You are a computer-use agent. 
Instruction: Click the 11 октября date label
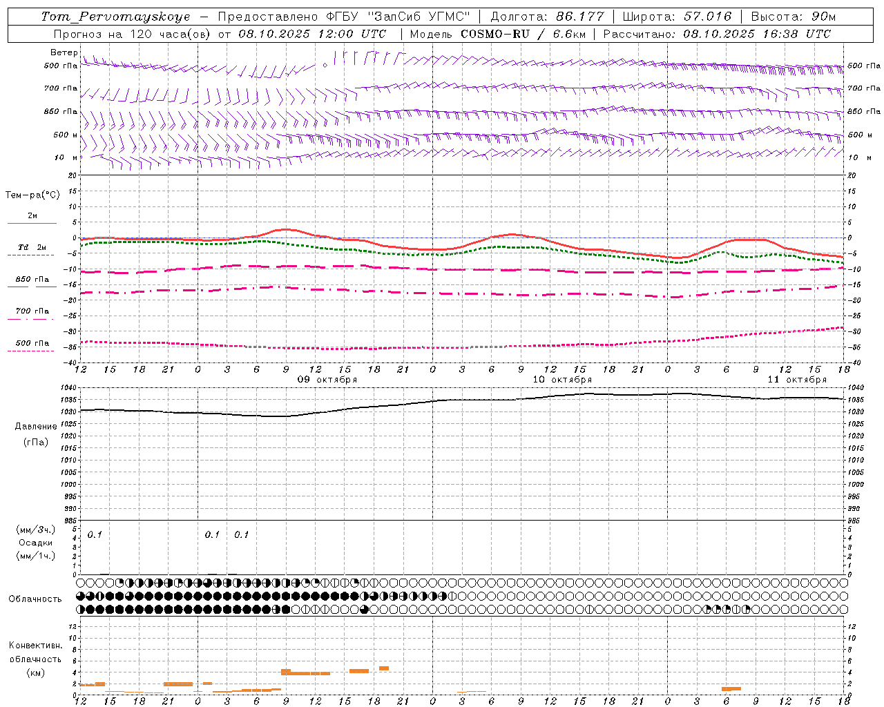(x=796, y=380)
